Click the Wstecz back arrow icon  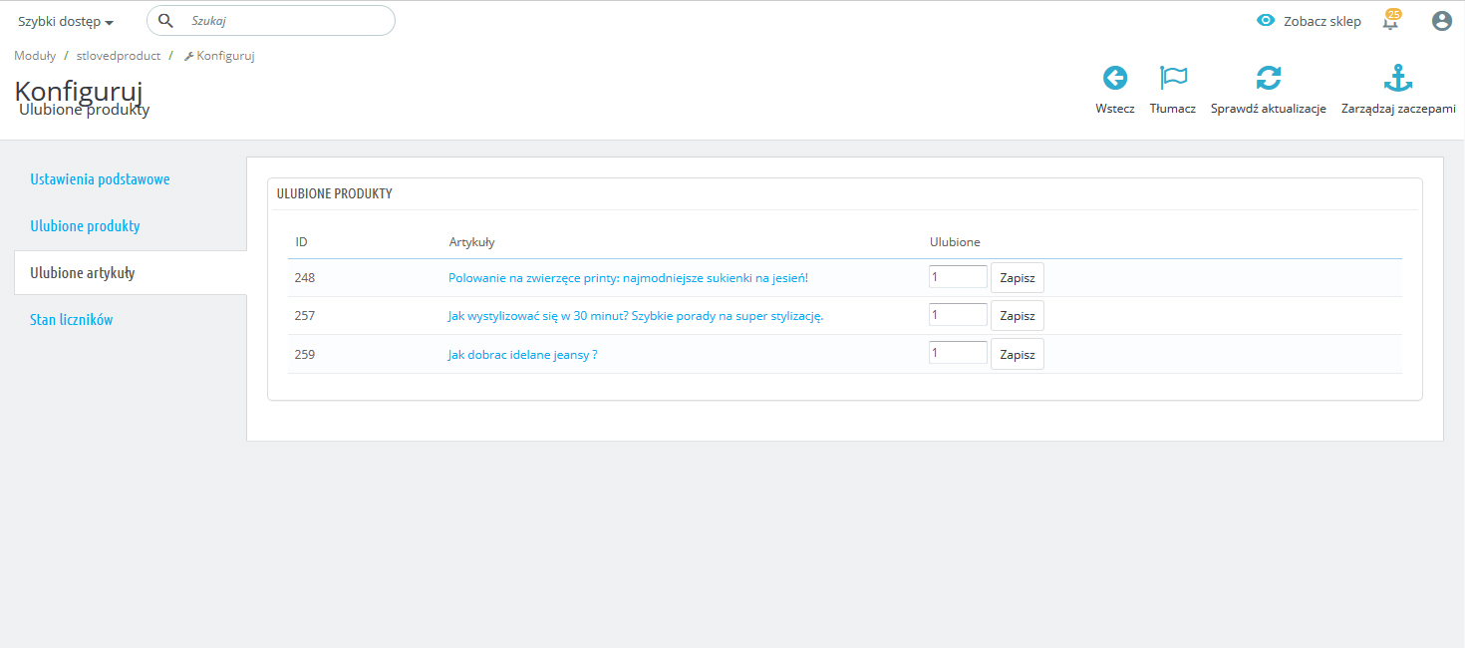(x=1114, y=78)
